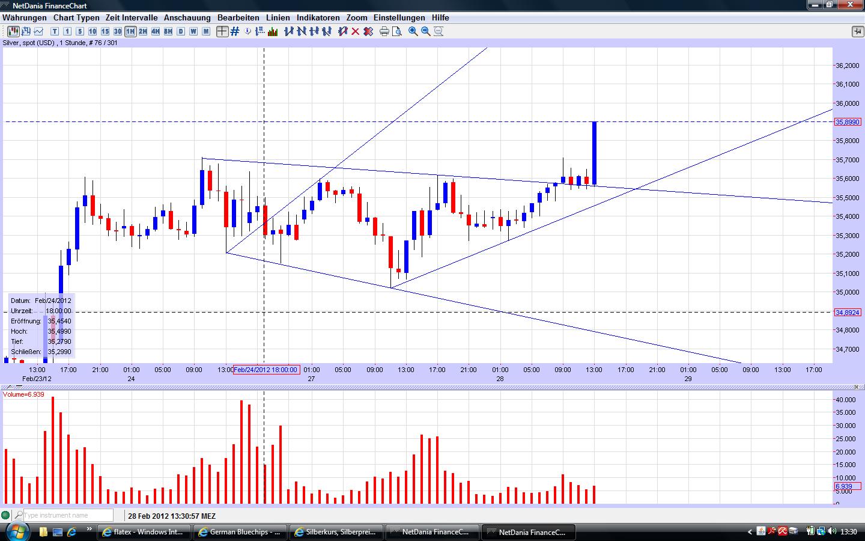
Task: Click the pin icon at toolbar right
Action: point(857,31)
